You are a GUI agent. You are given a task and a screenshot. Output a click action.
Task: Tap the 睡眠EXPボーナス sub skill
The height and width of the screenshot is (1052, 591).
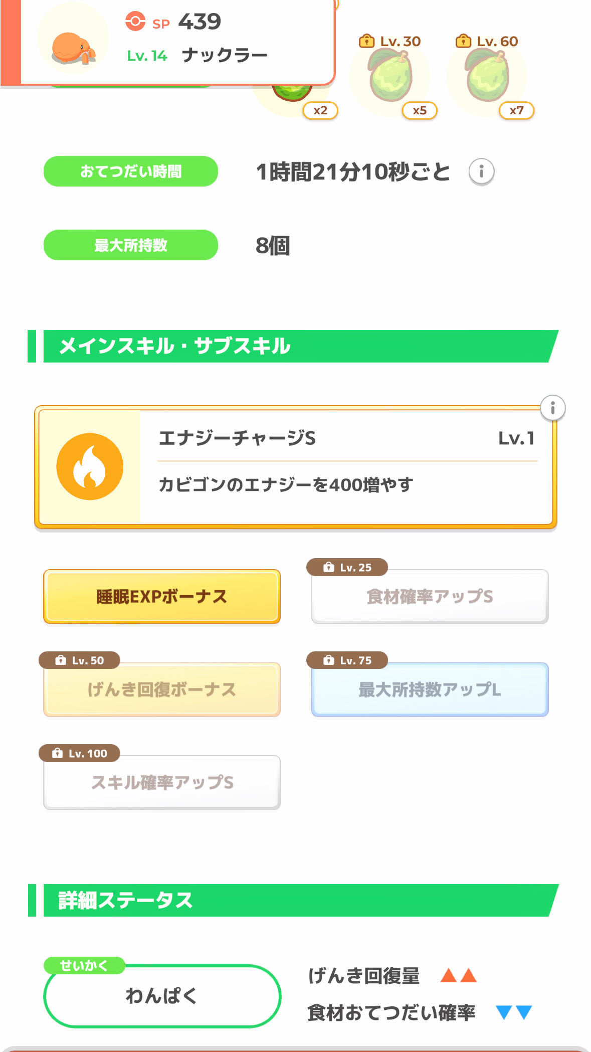click(x=161, y=597)
